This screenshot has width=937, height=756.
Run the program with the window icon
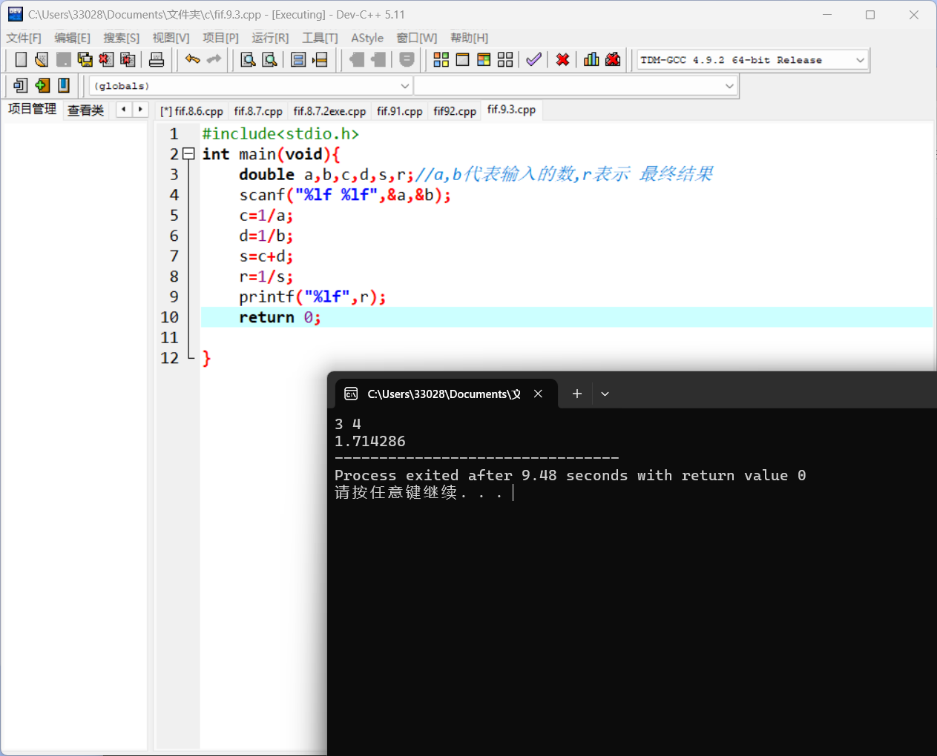click(462, 60)
